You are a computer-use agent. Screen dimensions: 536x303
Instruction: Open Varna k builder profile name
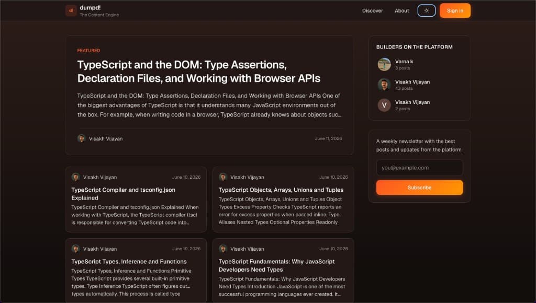click(x=404, y=62)
